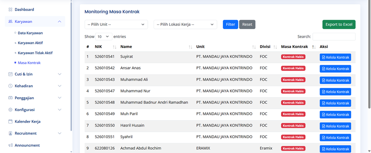Click the Monitoring Masa Kontrak heading
This screenshot has width=371, height=153.
(112, 11)
